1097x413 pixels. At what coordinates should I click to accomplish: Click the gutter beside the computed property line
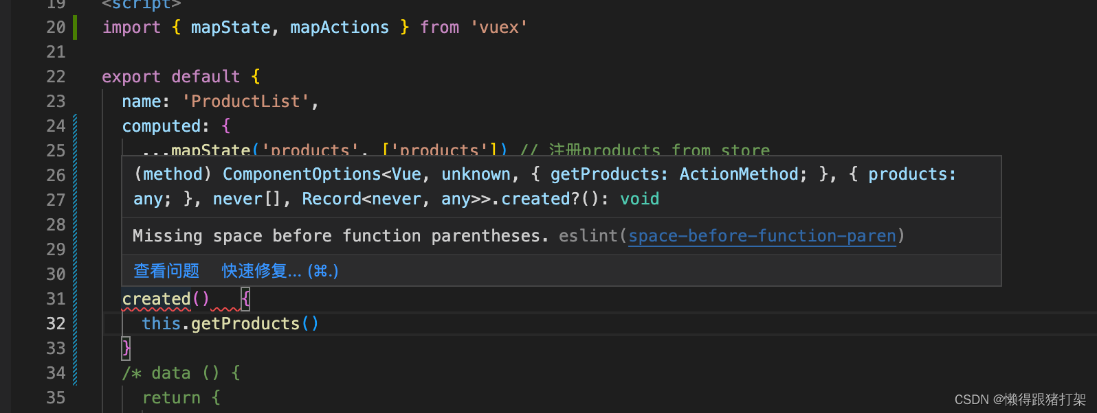click(x=76, y=126)
